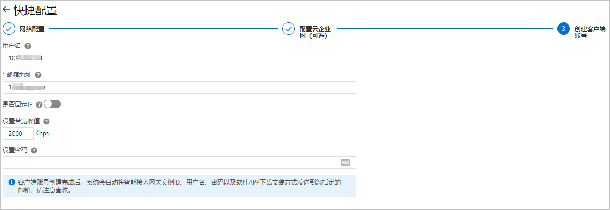
Task: Click the completed checkmark for 网络配置 step
Action: coord(8,29)
